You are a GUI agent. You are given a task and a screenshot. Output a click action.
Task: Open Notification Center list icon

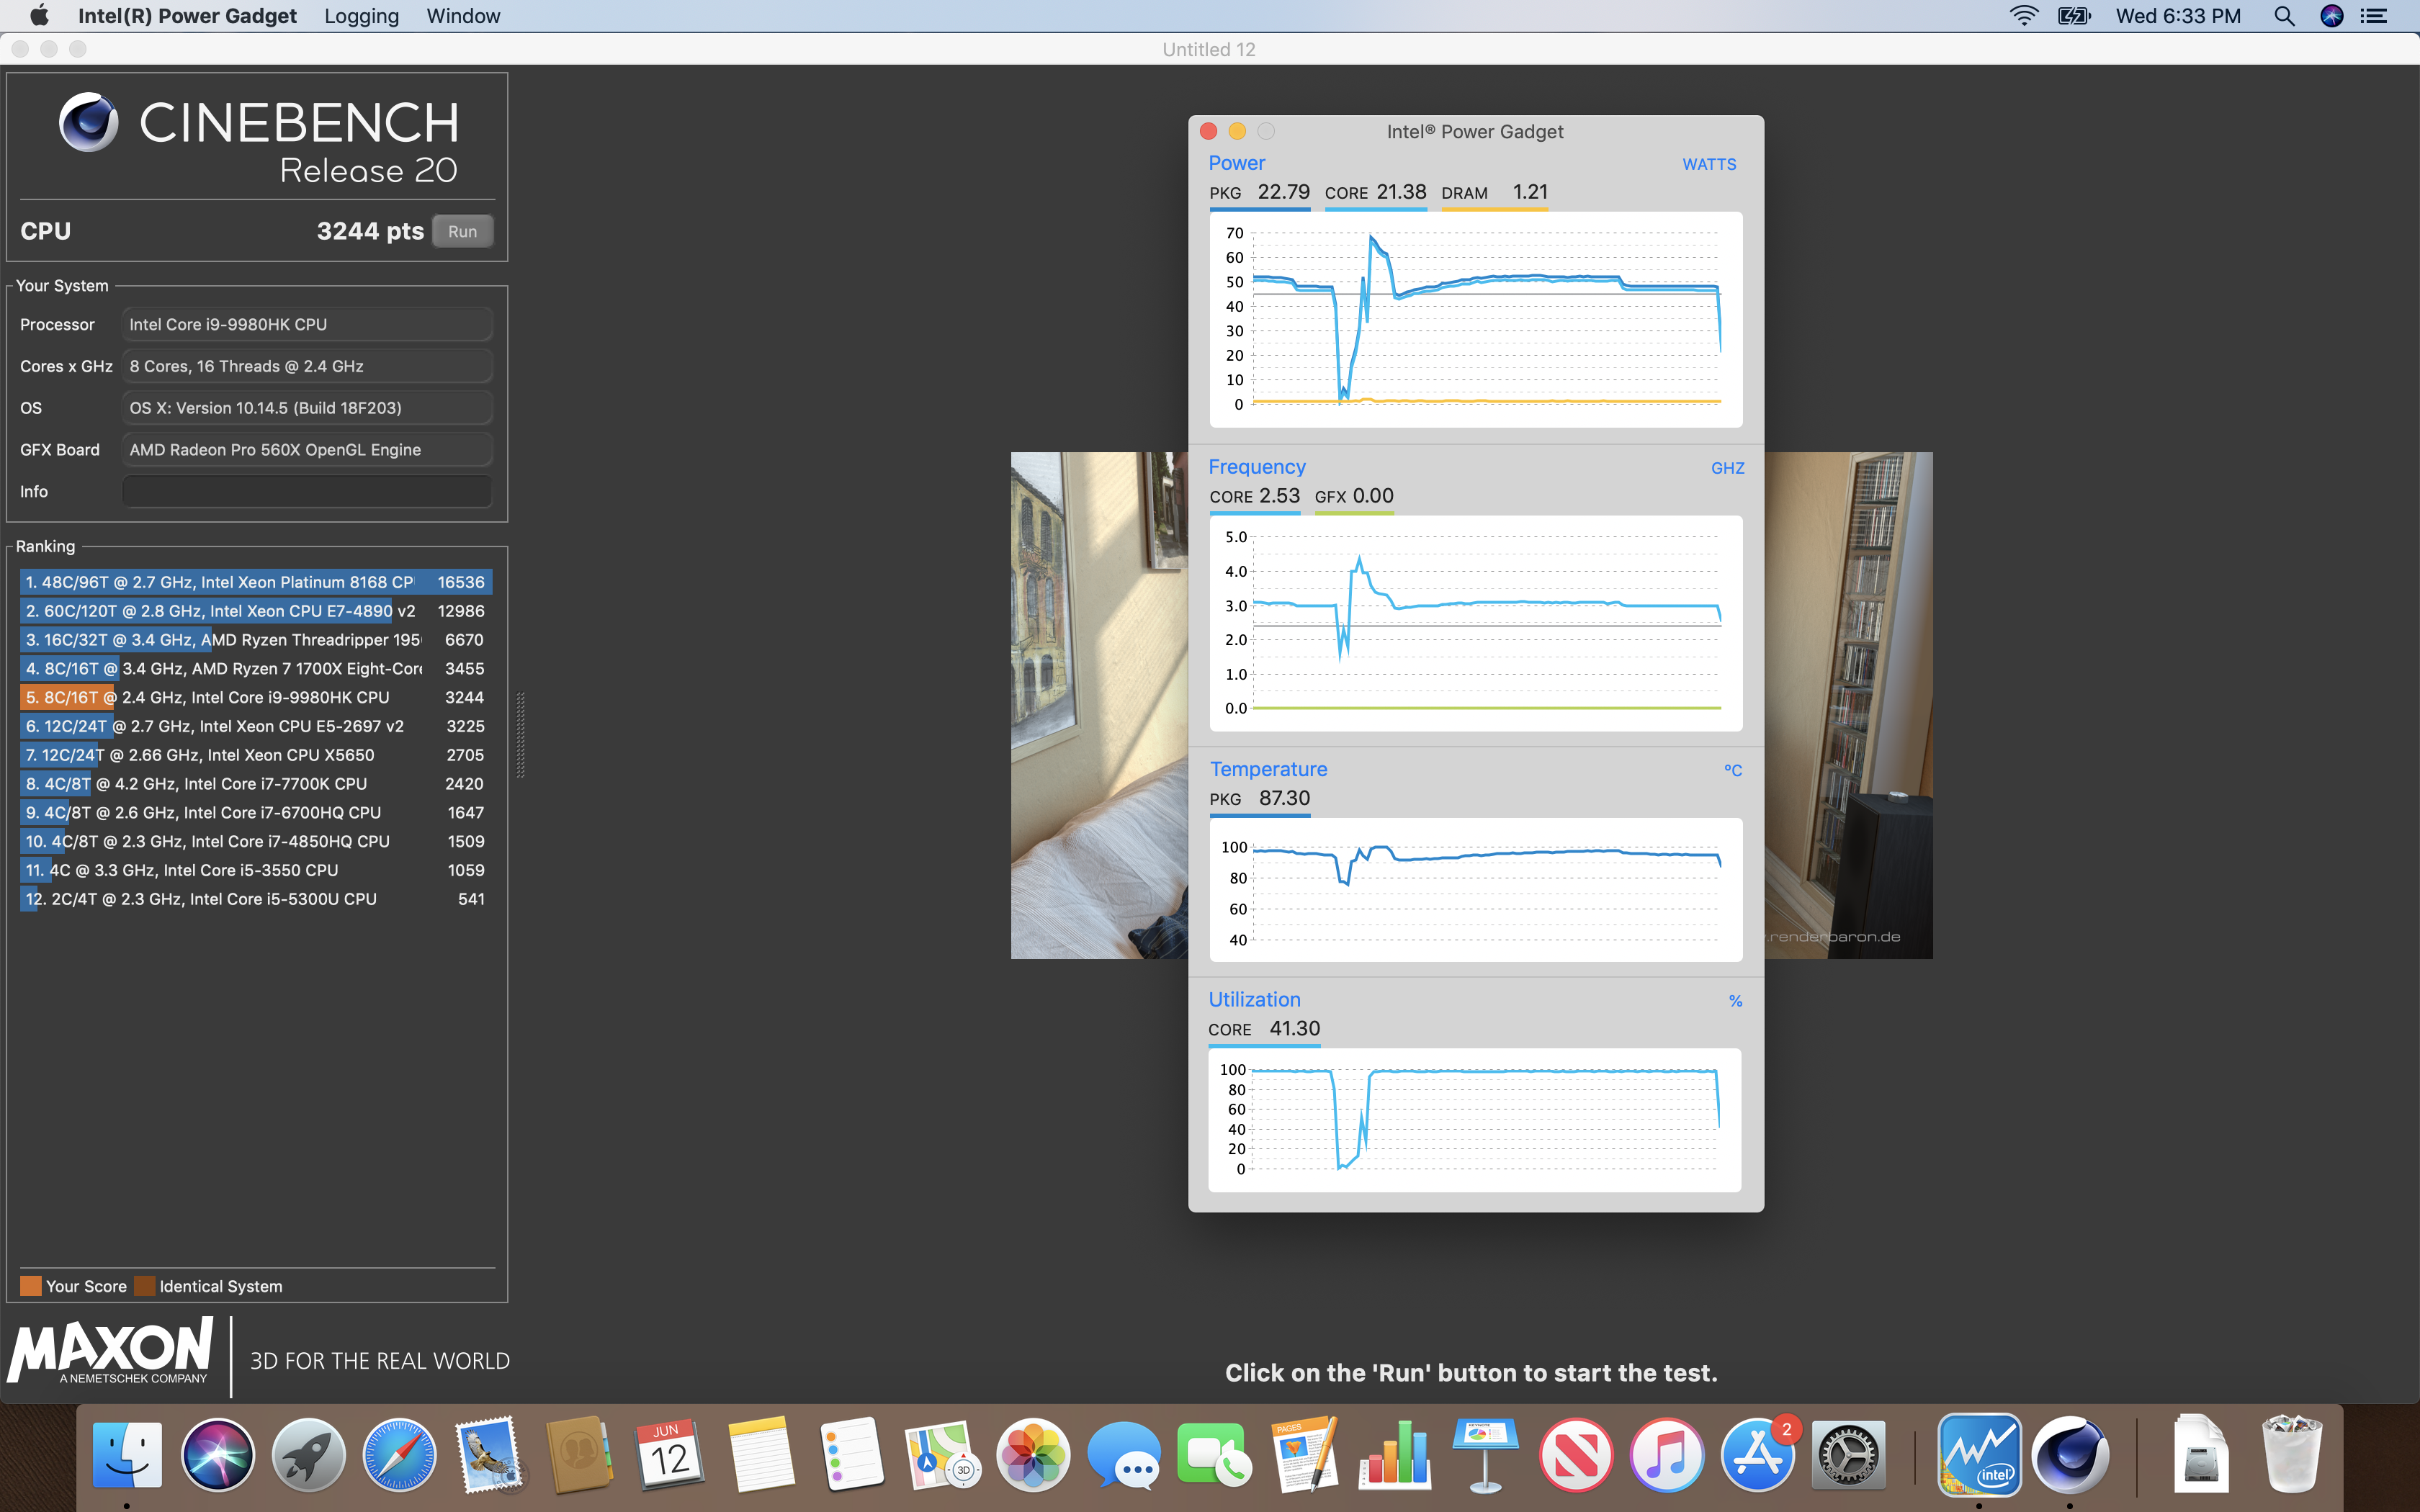(x=2374, y=16)
